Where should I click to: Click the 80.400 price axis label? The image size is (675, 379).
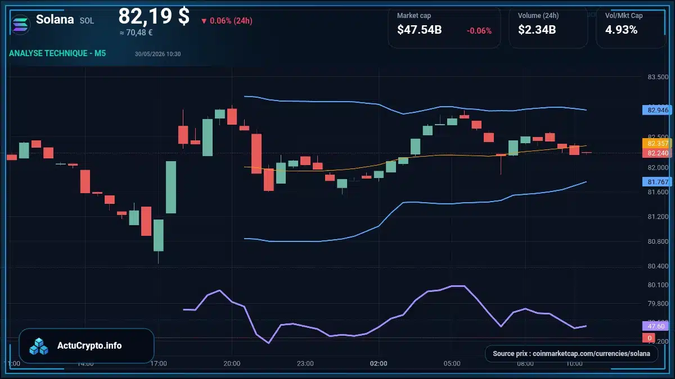click(x=658, y=266)
